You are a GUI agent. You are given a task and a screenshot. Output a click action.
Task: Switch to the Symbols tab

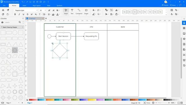pos(59,6)
